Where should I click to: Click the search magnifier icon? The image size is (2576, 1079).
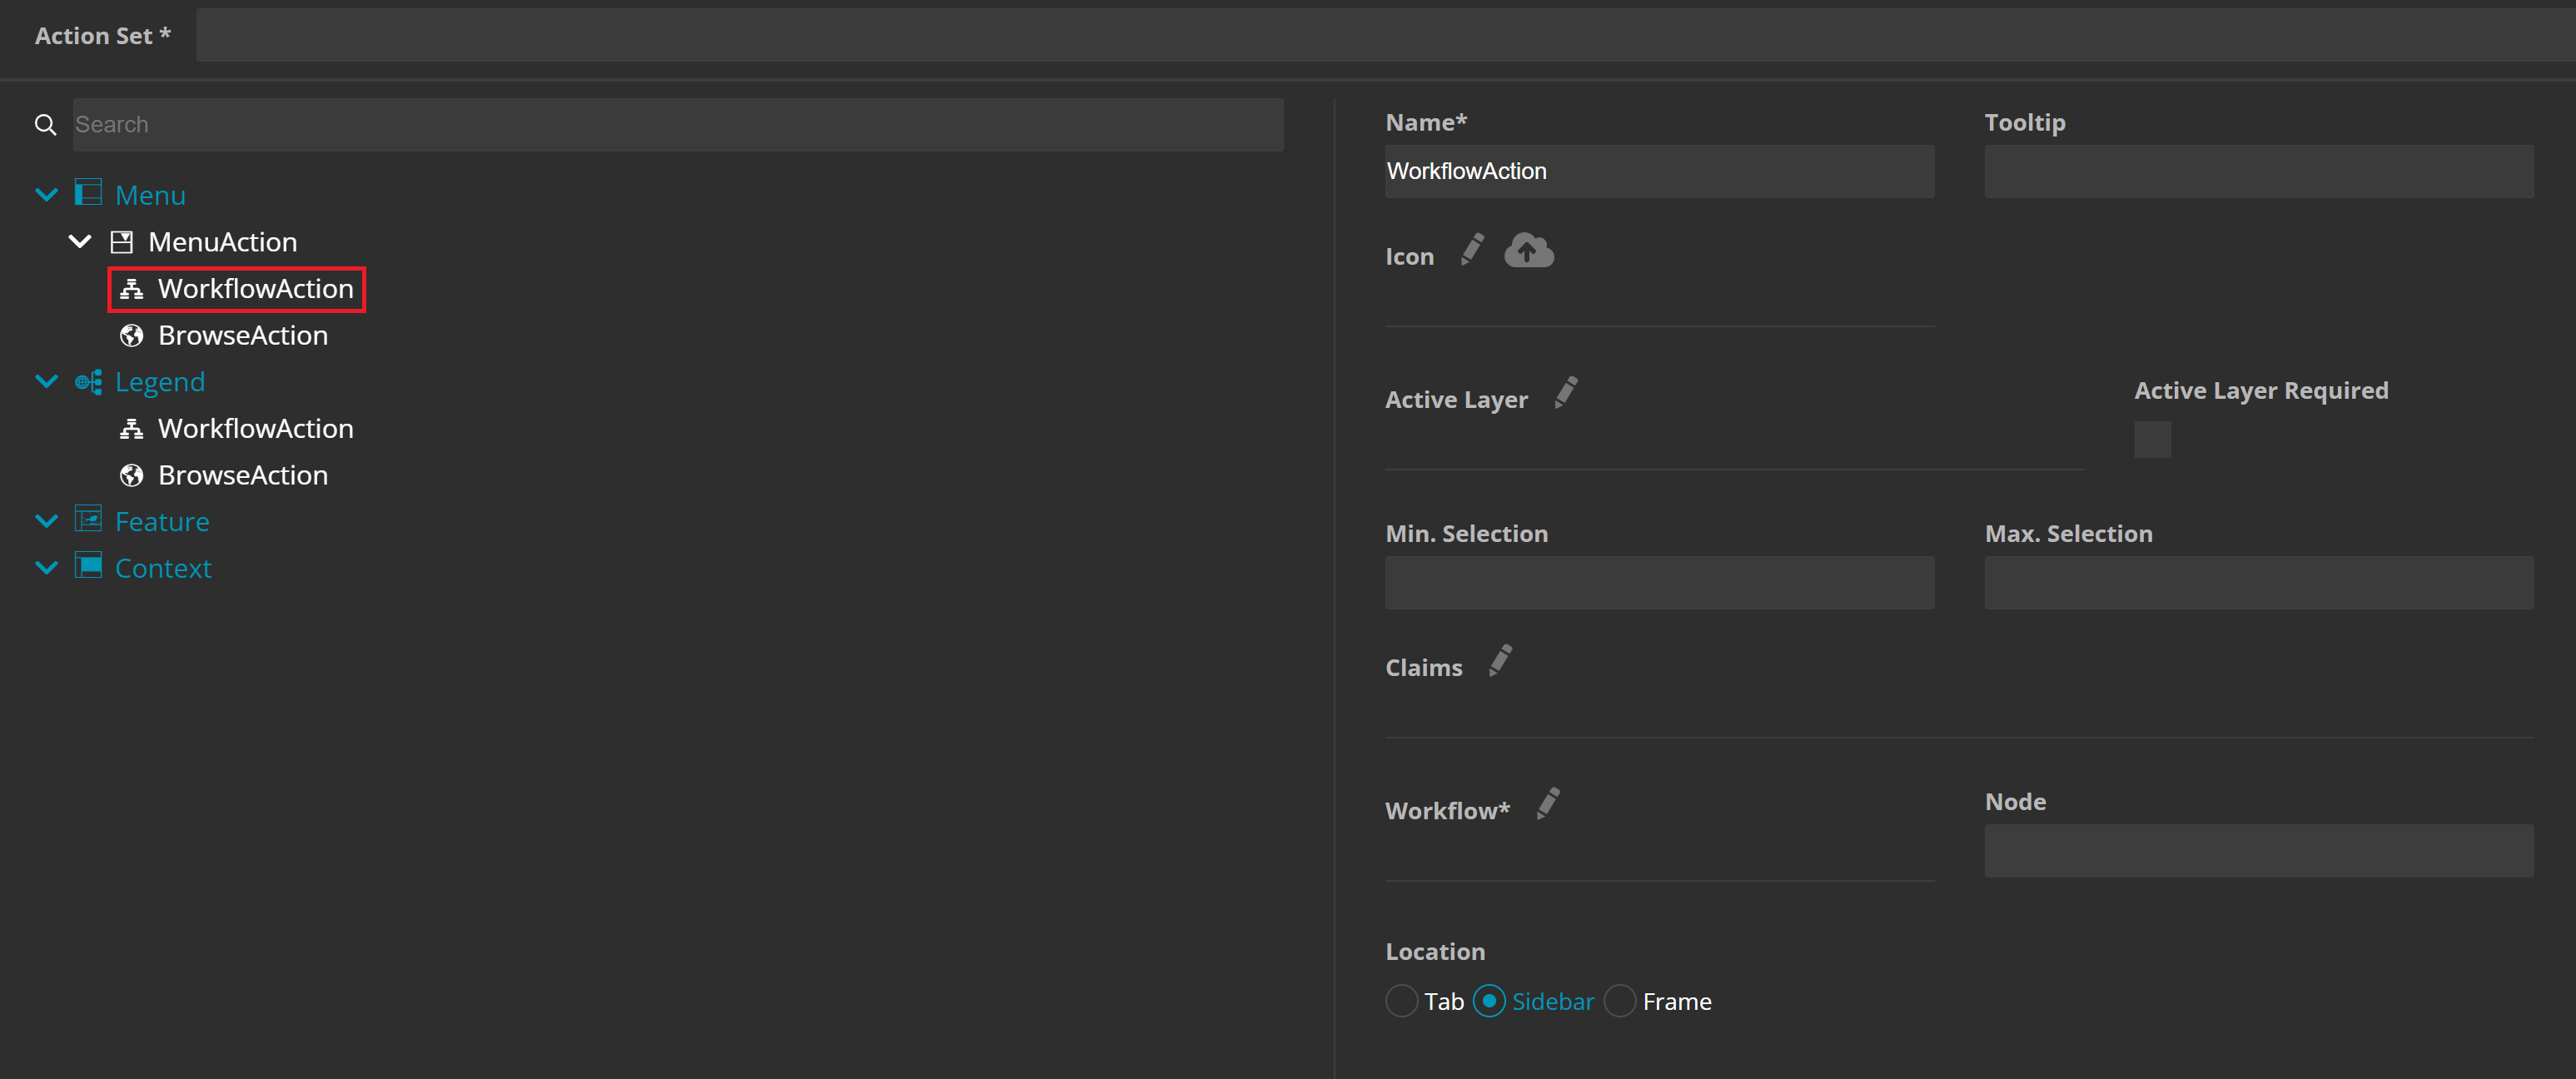coord(45,125)
